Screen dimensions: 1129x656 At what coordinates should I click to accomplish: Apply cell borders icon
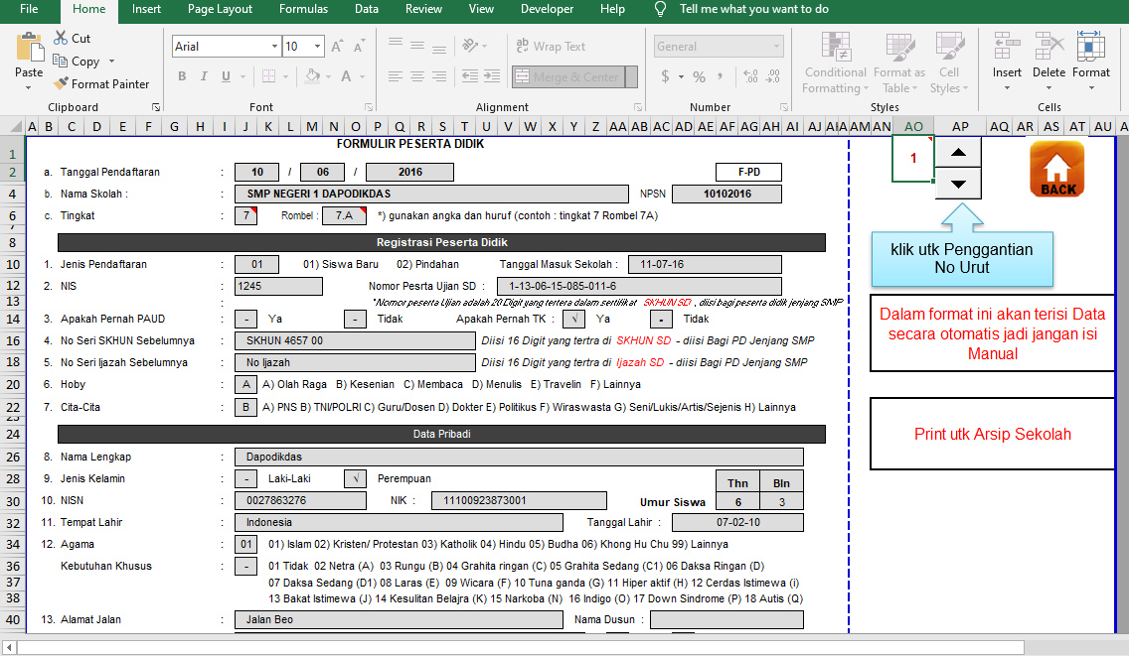click(269, 76)
